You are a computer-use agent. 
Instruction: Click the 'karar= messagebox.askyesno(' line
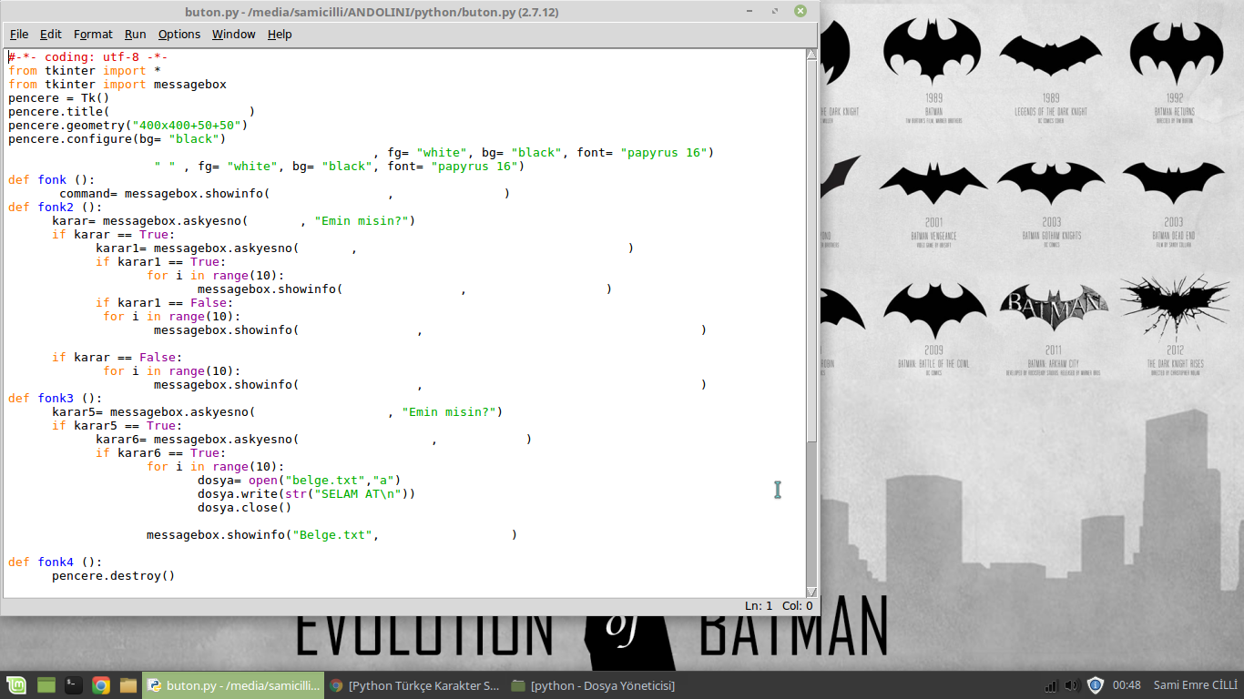tap(233, 220)
